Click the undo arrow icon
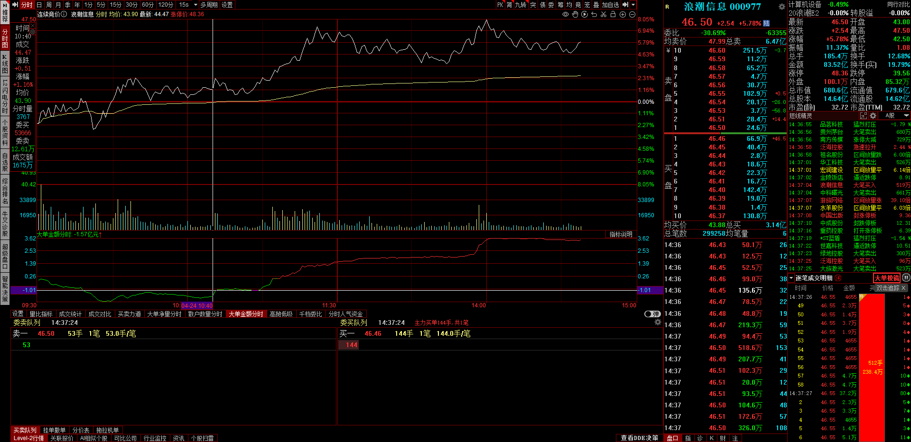Screen dimensions: 911x442 click(594, 14)
